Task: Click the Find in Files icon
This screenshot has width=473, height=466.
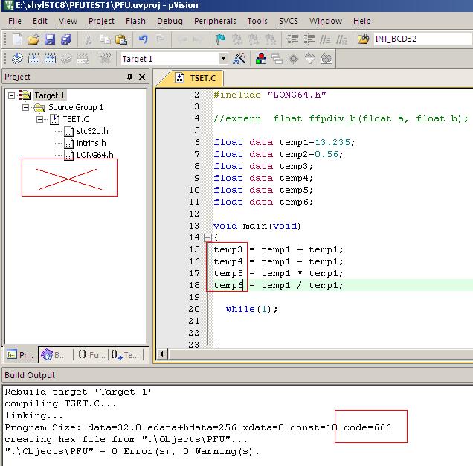Action: tap(363, 39)
